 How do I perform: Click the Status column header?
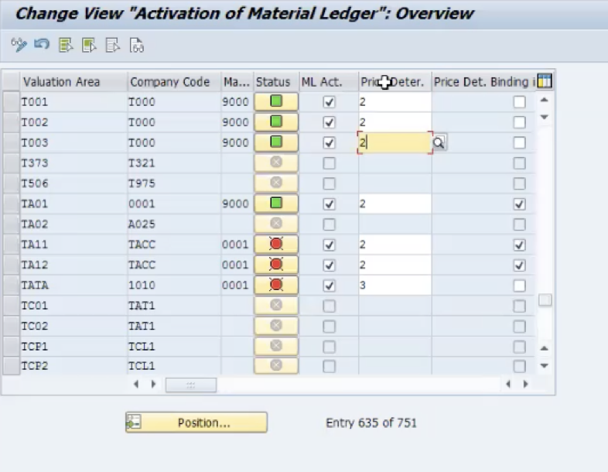point(276,82)
